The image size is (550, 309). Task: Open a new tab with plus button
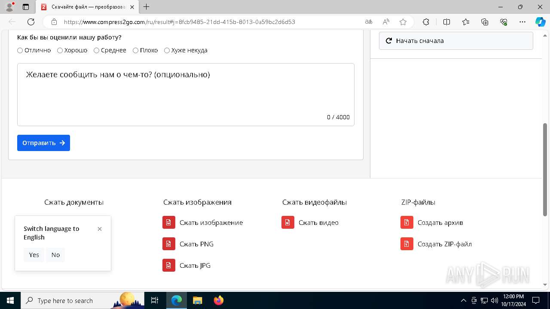tap(147, 7)
